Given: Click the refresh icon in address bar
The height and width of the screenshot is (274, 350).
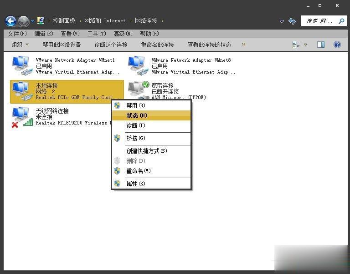Looking at the screenshot, I should [292, 21].
